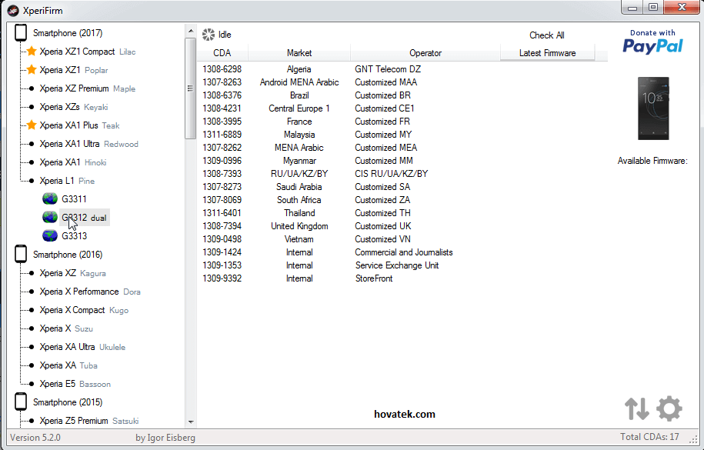The height and width of the screenshot is (450, 704).
Task: Click the tree scrollbar down arrow
Action: pyautogui.click(x=191, y=422)
